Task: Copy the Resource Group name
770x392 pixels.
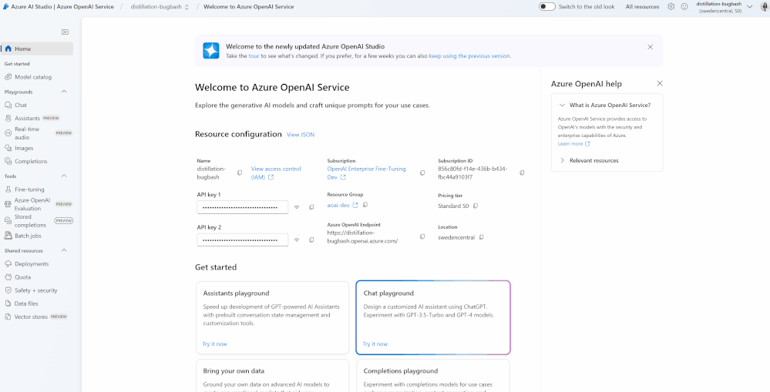Action: [365, 205]
